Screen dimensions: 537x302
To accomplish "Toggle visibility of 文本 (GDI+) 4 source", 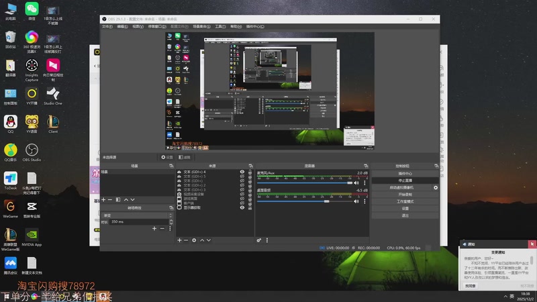I will click(242, 172).
